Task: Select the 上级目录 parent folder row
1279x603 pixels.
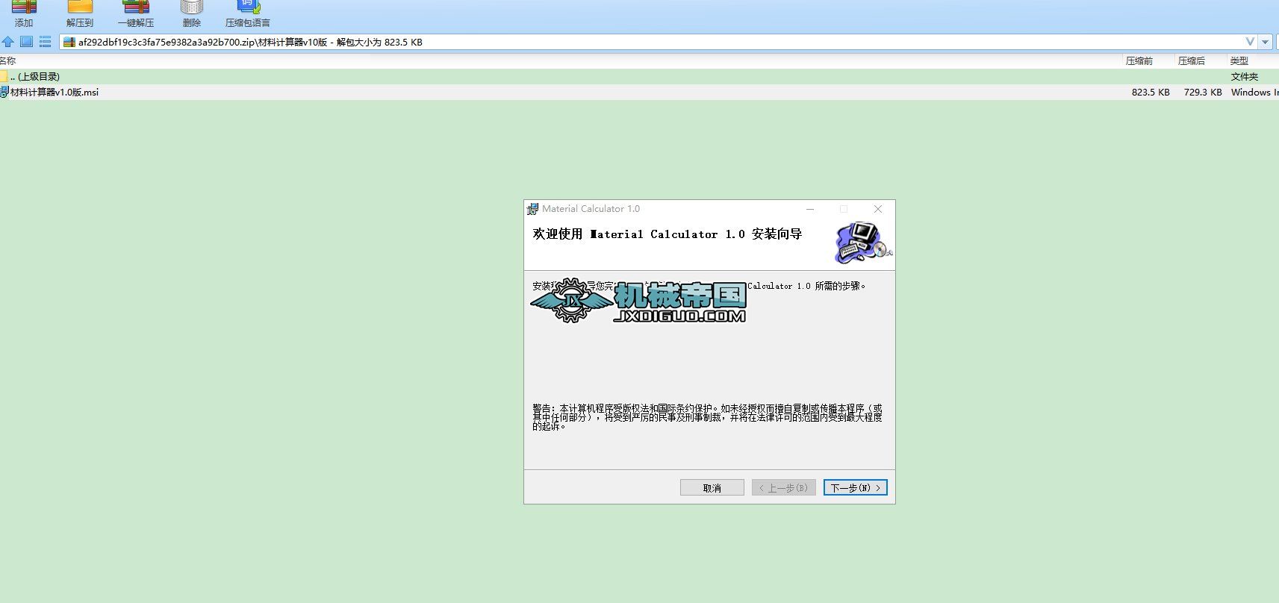Action: 639,77
